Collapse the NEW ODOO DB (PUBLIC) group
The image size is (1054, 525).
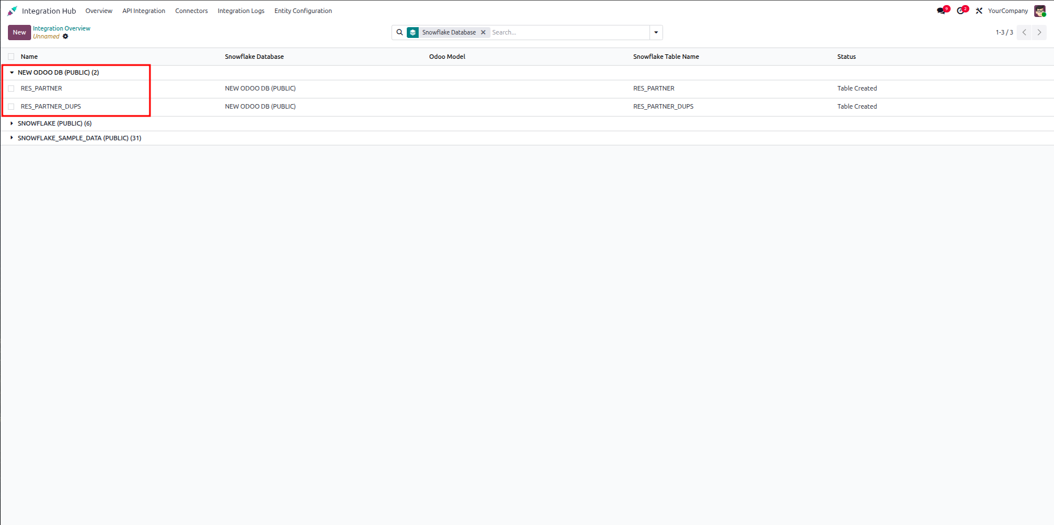click(54, 72)
